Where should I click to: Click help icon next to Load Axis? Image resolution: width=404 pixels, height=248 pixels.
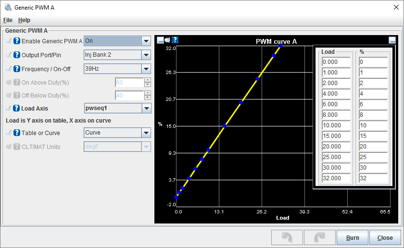click(x=17, y=109)
